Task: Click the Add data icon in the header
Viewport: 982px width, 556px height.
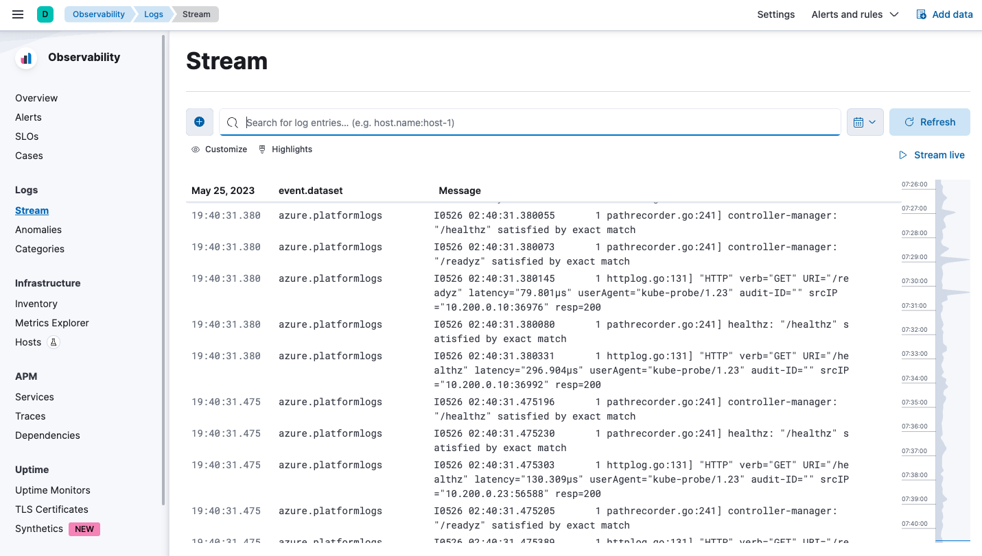Action: 920,14
